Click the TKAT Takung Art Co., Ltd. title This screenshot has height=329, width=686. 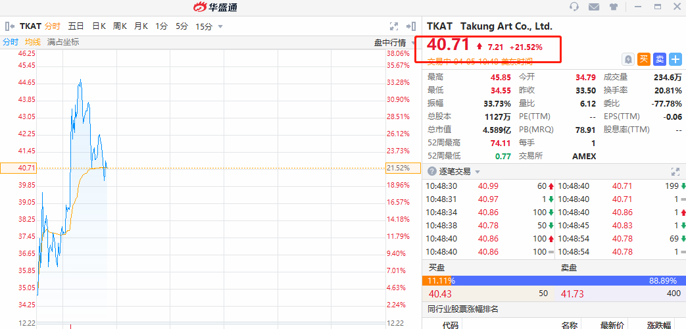(489, 26)
